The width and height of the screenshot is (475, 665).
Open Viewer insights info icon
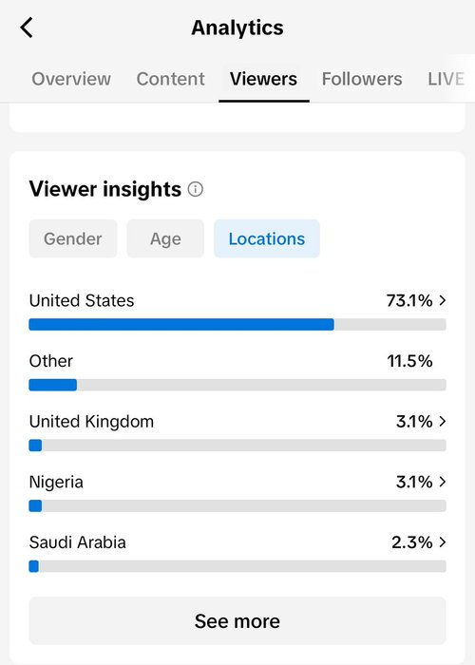tap(196, 189)
